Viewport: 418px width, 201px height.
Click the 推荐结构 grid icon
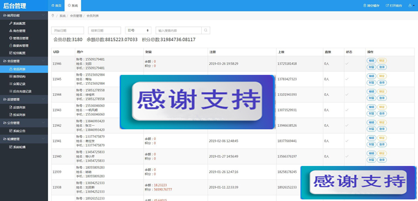click(10, 76)
